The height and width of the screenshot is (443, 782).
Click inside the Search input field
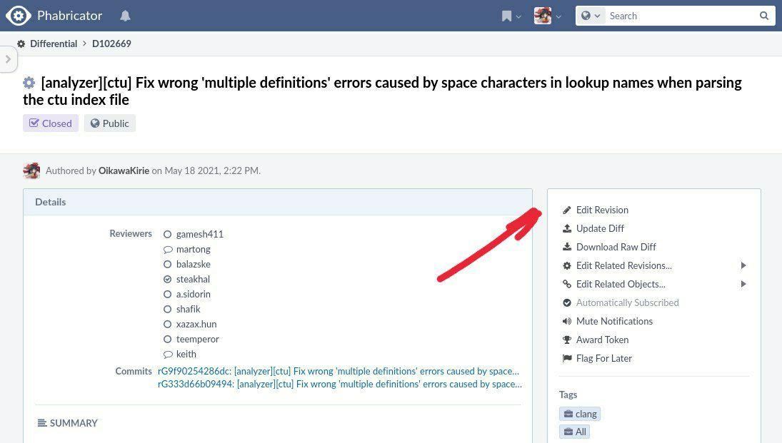pos(681,16)
